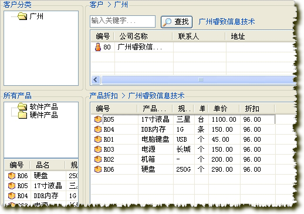The image size is (304, 214).
Task: Click the 联系人 column header
Action: [x=199, y=36]
